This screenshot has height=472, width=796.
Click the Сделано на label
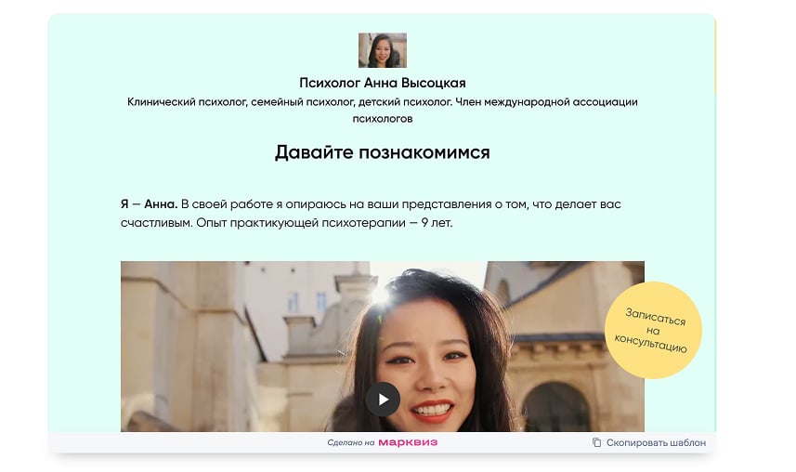(x=350, y=442)
